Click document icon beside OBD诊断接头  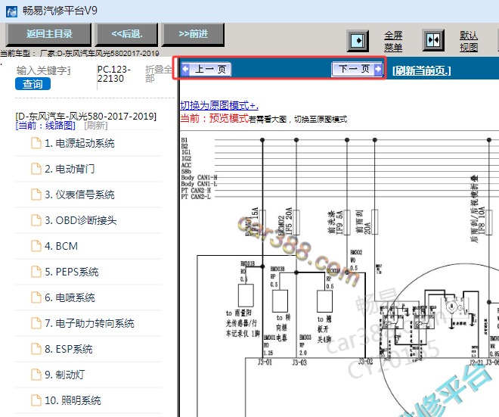[36, 220]
